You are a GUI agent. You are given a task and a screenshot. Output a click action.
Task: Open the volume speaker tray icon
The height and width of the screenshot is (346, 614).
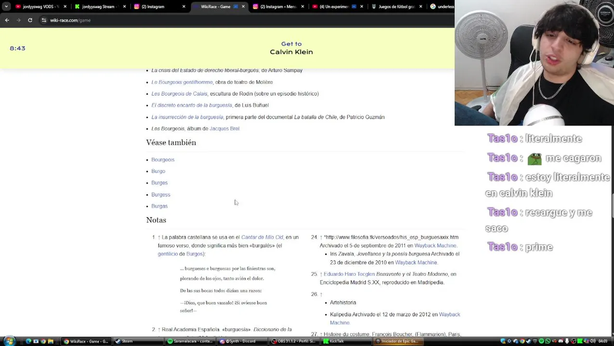pos(593,341)
